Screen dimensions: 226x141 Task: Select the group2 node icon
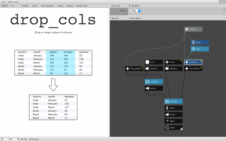pyautogui.click(x=147, y=88)
